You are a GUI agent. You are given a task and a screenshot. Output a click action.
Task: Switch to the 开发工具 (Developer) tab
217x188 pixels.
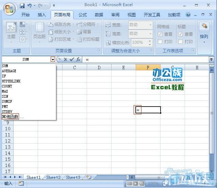152,15
